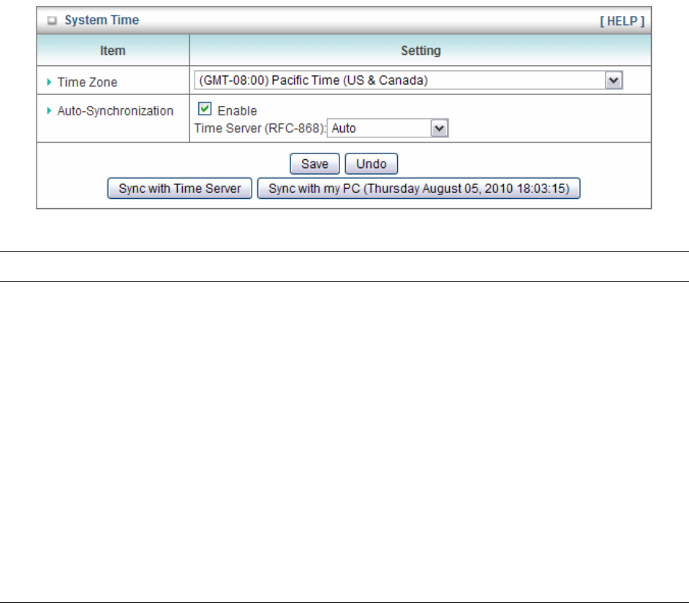Click the Time Zone dropdown arrow button

pyautogui.click(x=614, y=81)
